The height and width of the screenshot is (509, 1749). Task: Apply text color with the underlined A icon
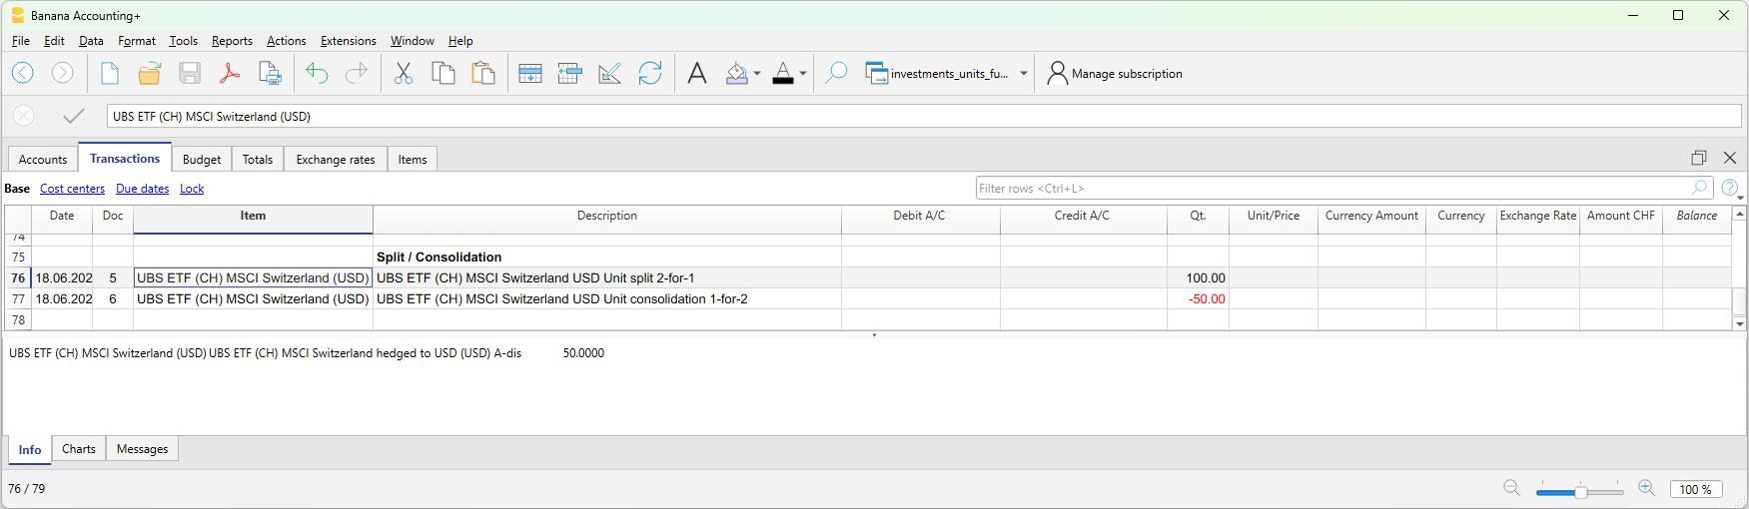[783, 73]
